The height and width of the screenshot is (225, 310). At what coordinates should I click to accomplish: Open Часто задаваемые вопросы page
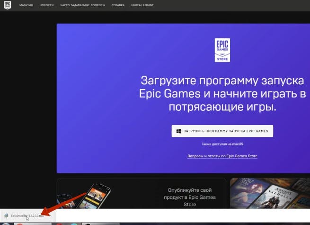(83, 5)
